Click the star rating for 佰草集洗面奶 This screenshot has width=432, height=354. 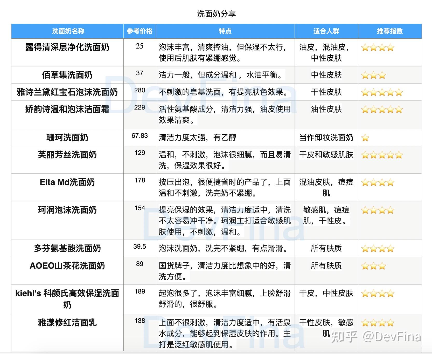click(x=374, y=75)
